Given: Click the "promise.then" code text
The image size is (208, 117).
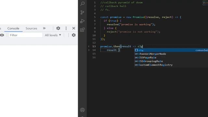Looking at the screenshot, I should coord(110,46).
